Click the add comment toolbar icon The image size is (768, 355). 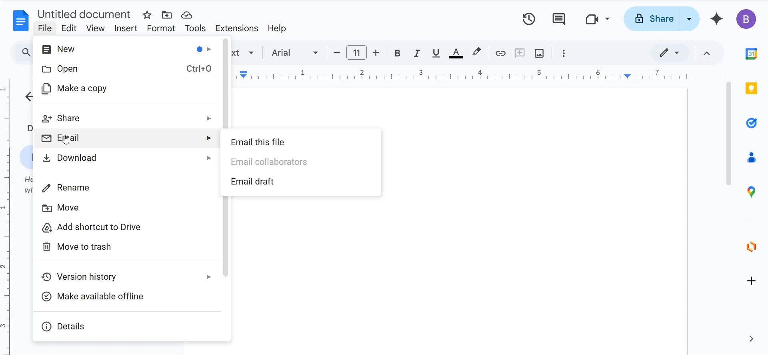(520, 53)
